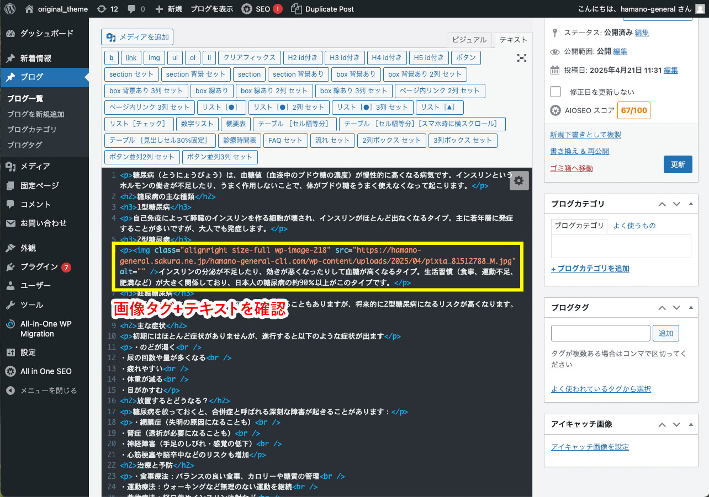Collapse the アイキャッチ画像 panel toggle

click(x=691, y=424)
